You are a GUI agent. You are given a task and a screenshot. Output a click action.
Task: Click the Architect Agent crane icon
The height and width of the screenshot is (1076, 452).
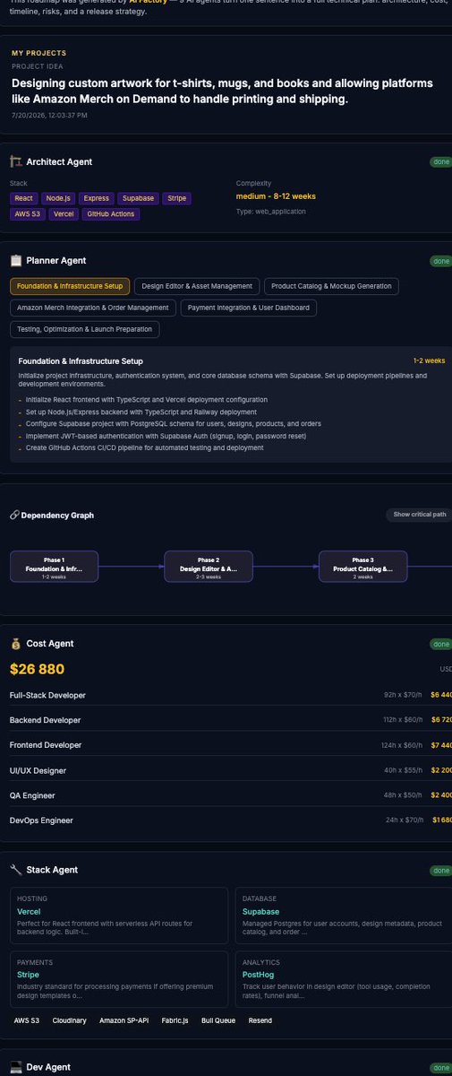pos(15,162)
